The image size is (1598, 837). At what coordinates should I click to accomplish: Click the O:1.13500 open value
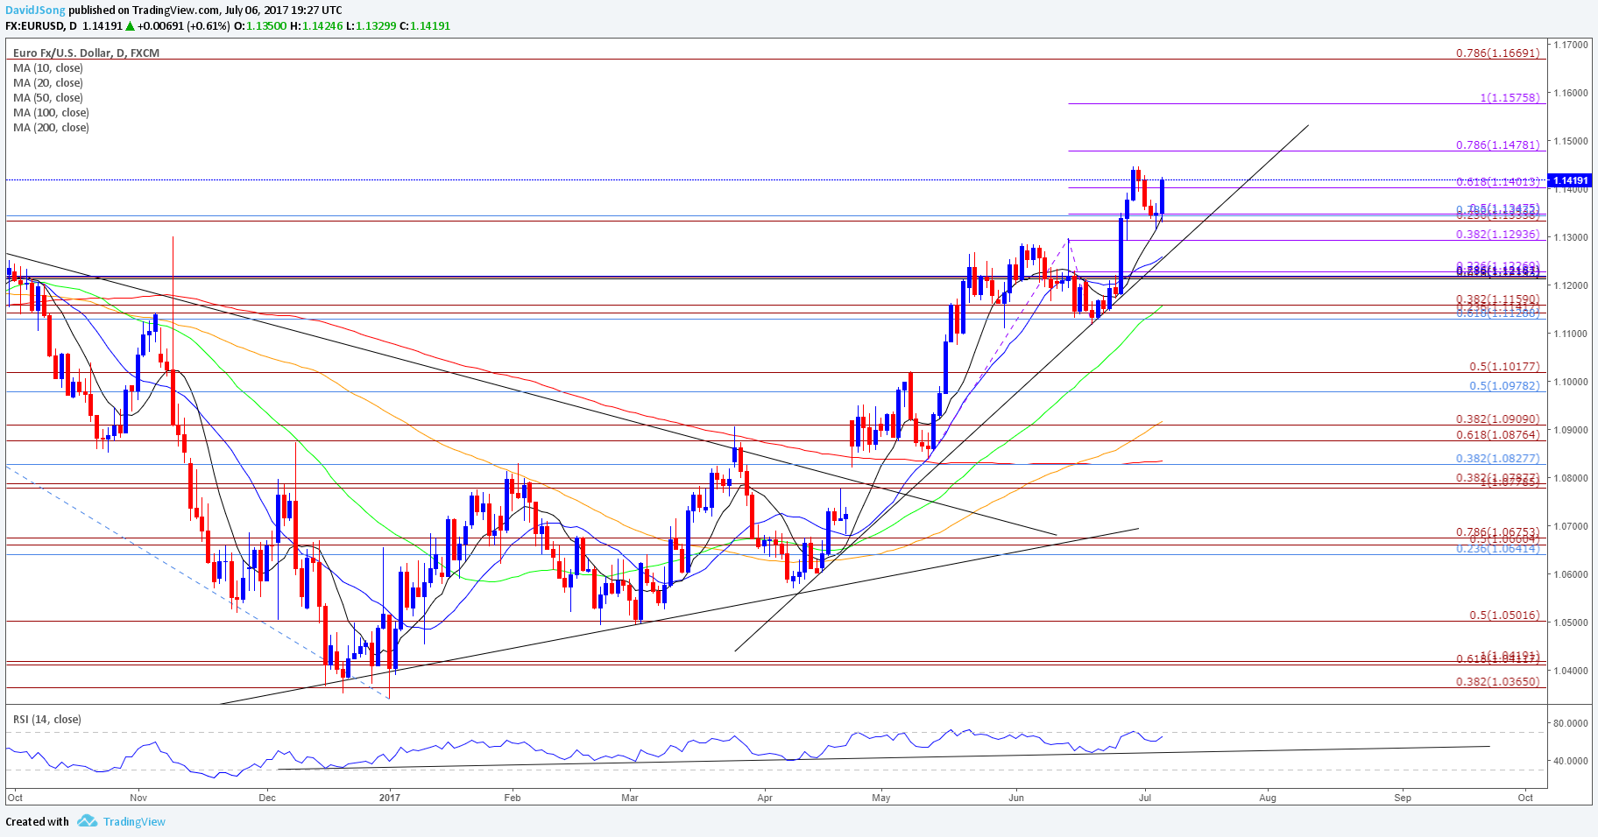click(260, 25)
